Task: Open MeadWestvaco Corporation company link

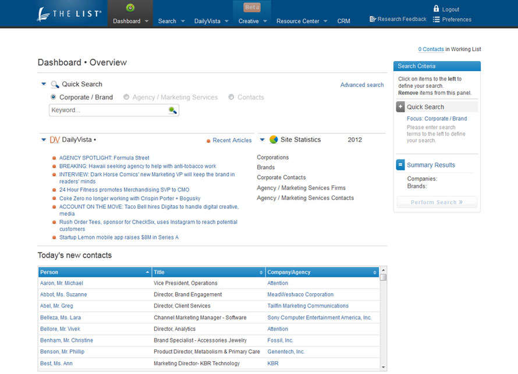Action: click(x=300, y=294)
